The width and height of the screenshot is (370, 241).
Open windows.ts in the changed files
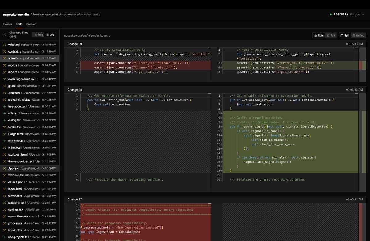click(30, 175)
